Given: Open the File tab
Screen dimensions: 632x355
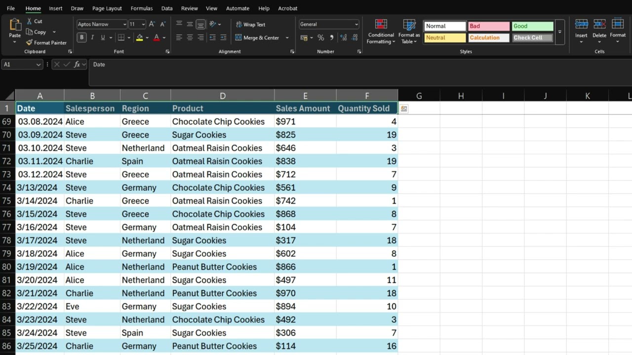Looking at the screenshot, I should (x=10, y=8).
